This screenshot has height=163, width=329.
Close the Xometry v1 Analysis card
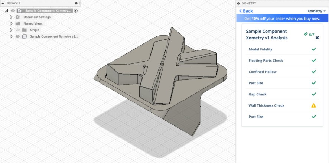tap(317, 38)
